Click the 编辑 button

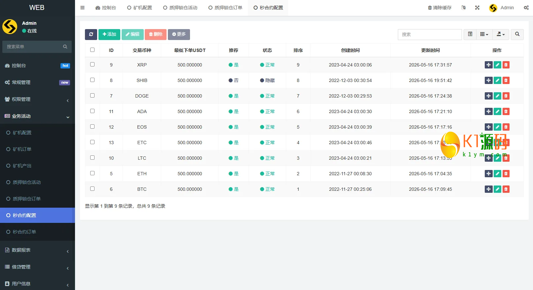click(x=133, y=34)
